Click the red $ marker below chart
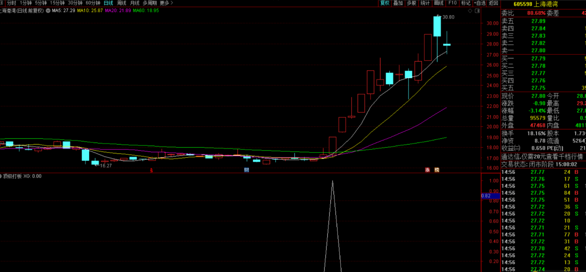Screen dimensions: 586x272 click(x=151, y=170)
